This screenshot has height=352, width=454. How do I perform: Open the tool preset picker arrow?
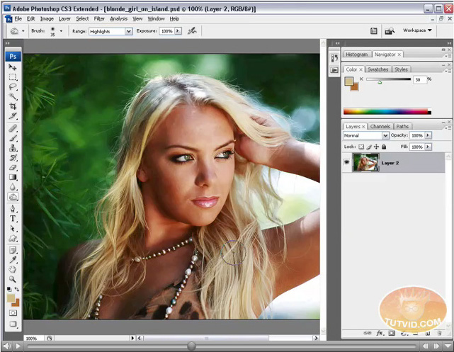23,30
